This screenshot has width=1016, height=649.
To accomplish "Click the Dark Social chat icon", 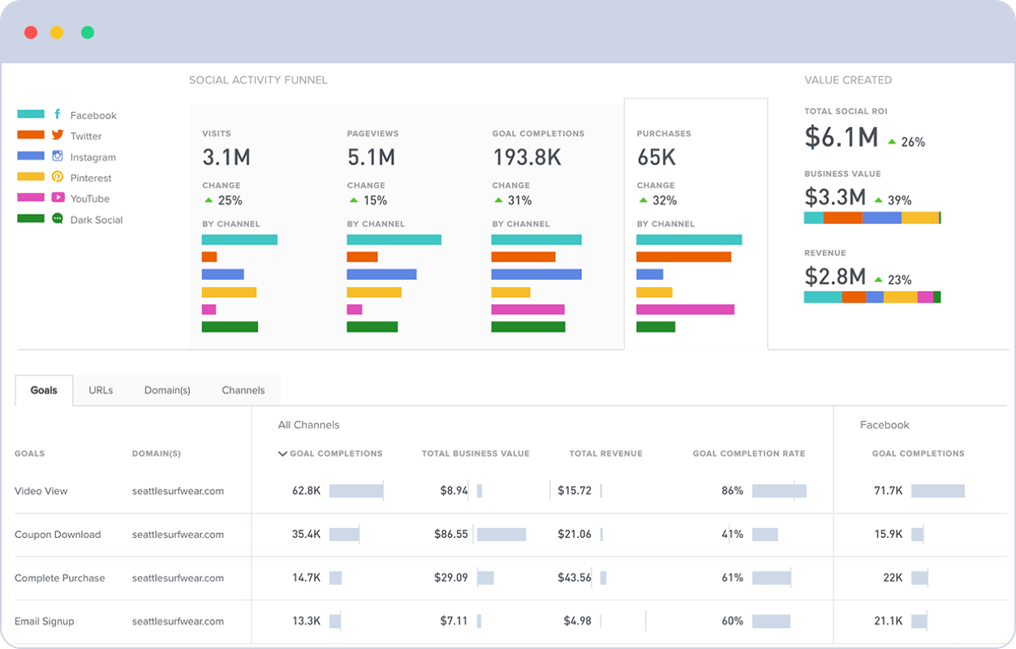I will pos(58,219).
